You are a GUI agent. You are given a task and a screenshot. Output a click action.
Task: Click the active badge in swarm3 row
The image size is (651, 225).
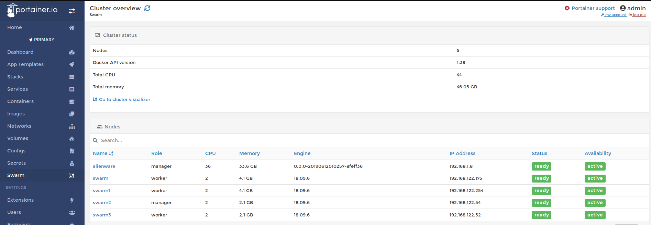(595, 215)
